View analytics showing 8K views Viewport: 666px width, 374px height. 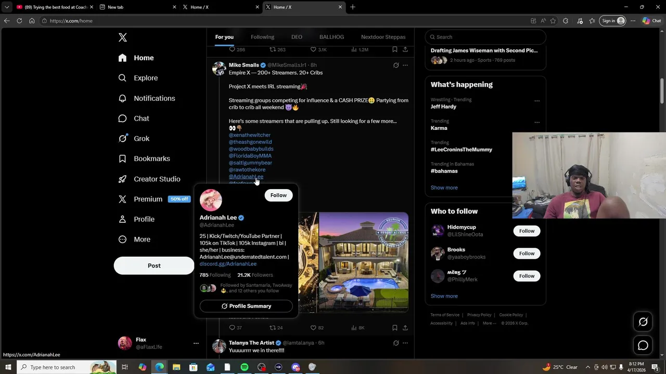coord(358,328)
